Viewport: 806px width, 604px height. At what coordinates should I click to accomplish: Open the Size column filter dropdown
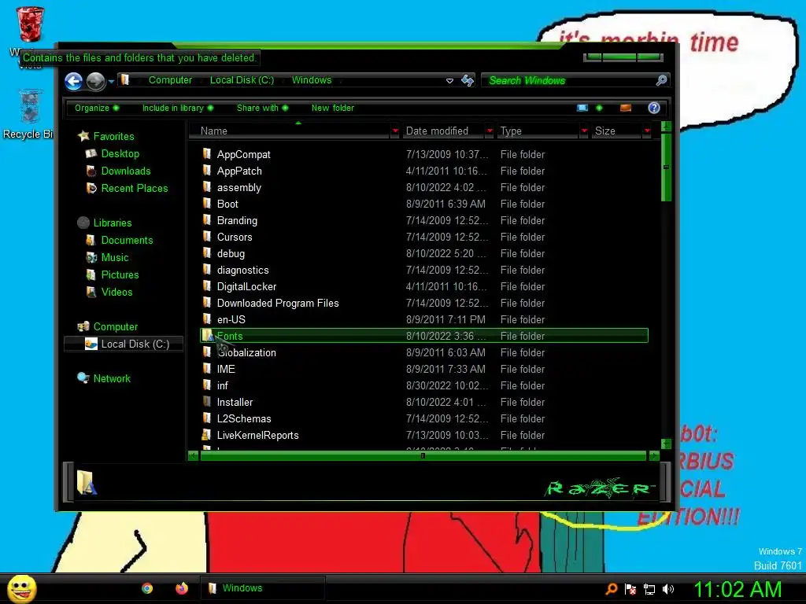(x=647, y=131)
